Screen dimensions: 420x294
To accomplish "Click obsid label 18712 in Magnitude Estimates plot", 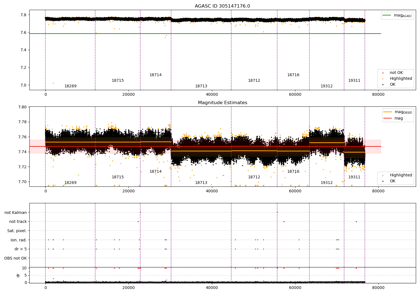I will (254, 177).
